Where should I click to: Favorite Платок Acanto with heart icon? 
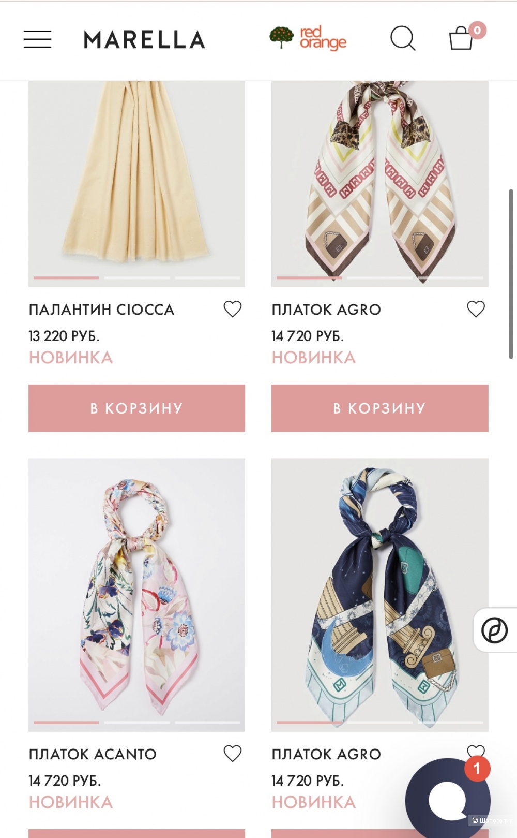pos(233,754)
